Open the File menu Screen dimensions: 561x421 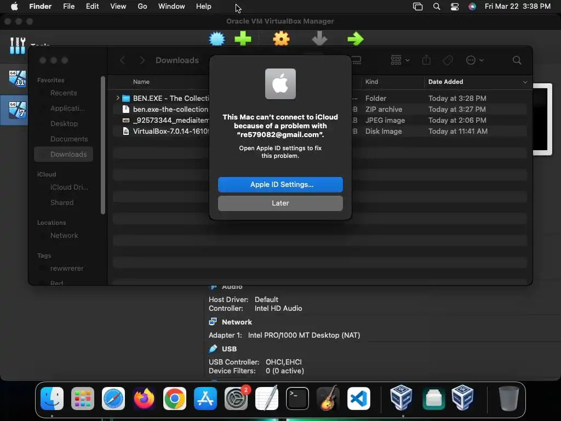[x=68, y=7]
